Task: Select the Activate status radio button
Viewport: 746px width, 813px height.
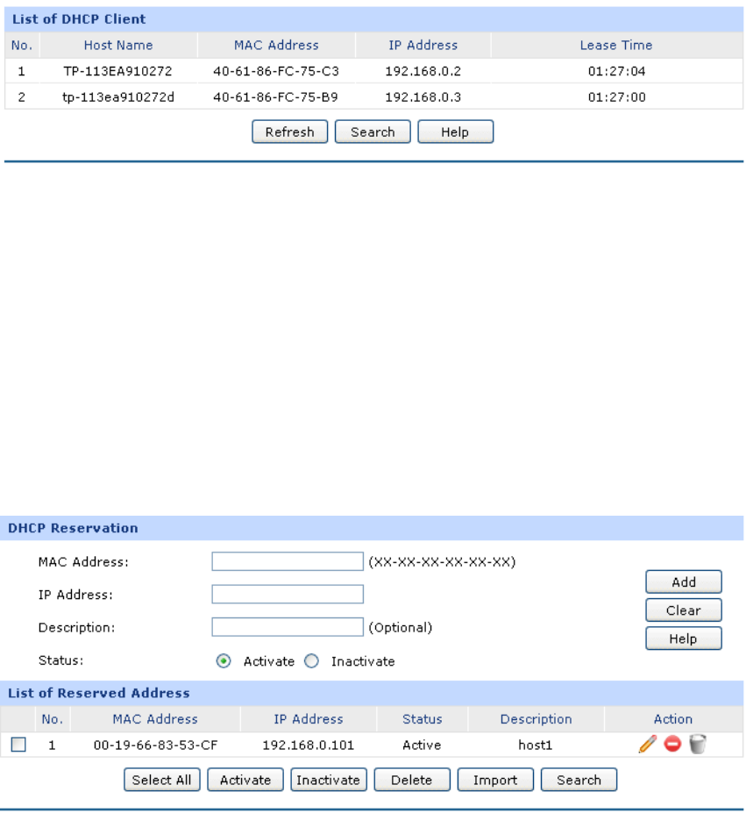Action: tap(224, 661)
